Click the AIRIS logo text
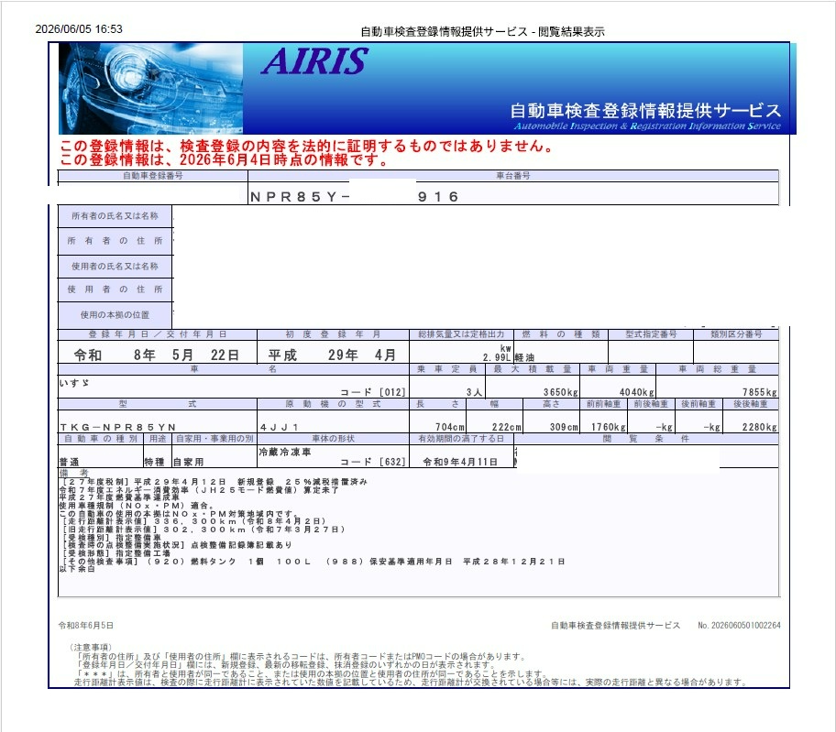Screen dimensions: 836x732 click(315, 61)
